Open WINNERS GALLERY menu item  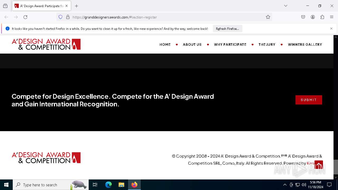tap(305, 45)
